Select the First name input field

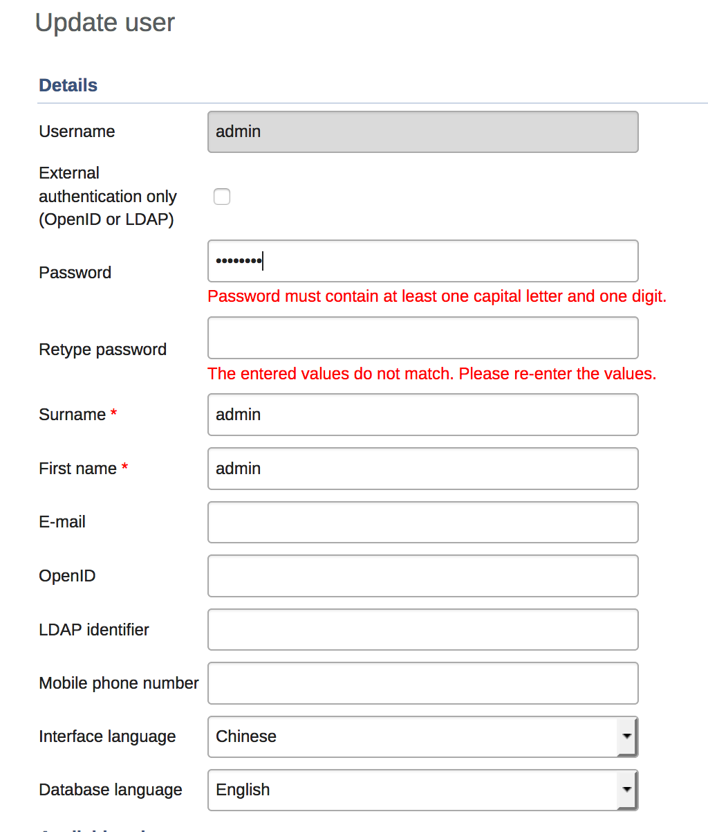(422, 469)
